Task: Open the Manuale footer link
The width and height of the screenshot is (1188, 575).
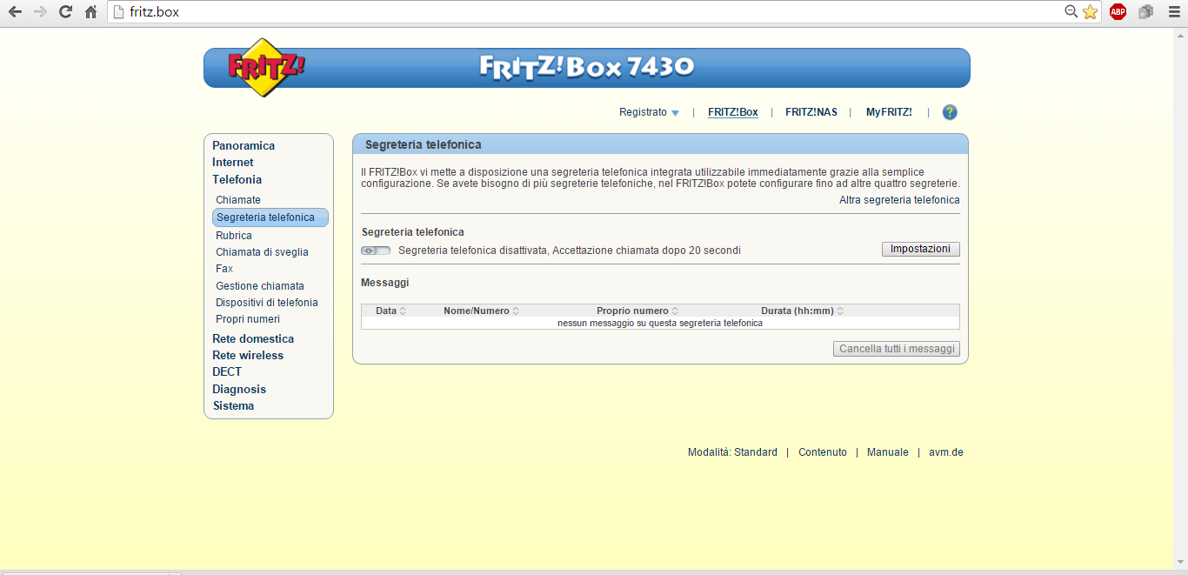Action: [888, 452]
